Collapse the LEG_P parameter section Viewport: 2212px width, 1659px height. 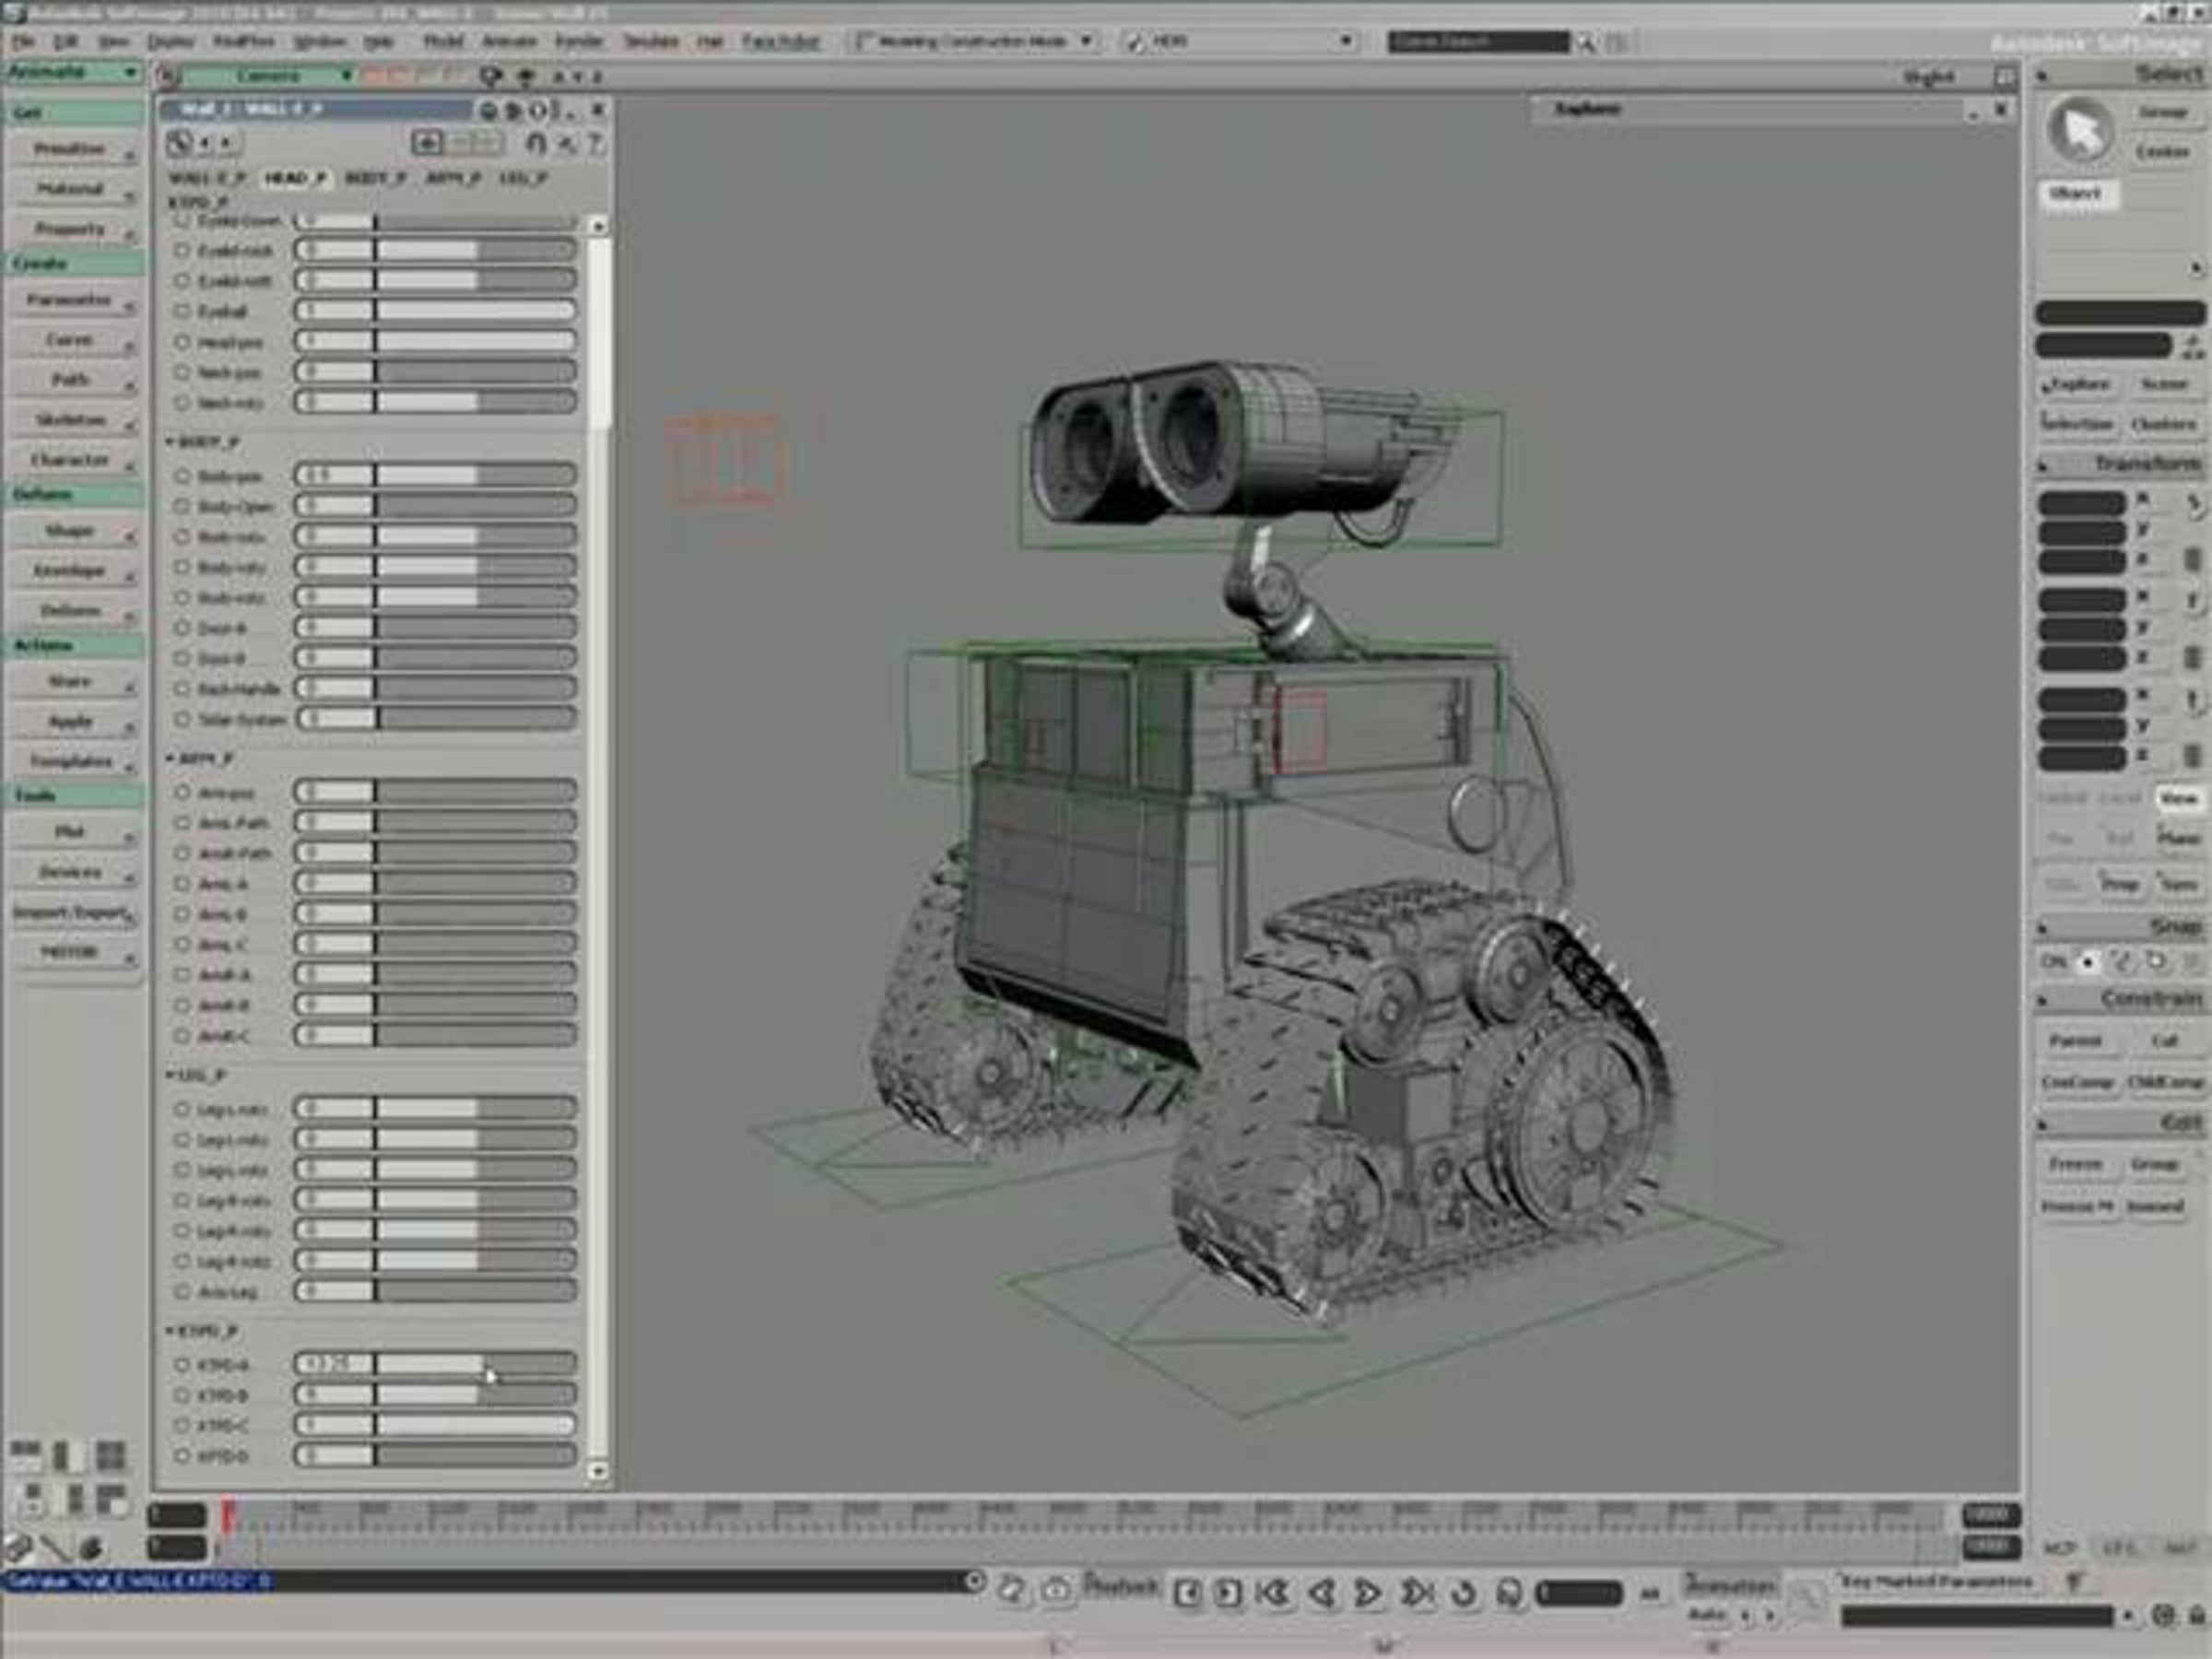click(x=170, y=1076)
